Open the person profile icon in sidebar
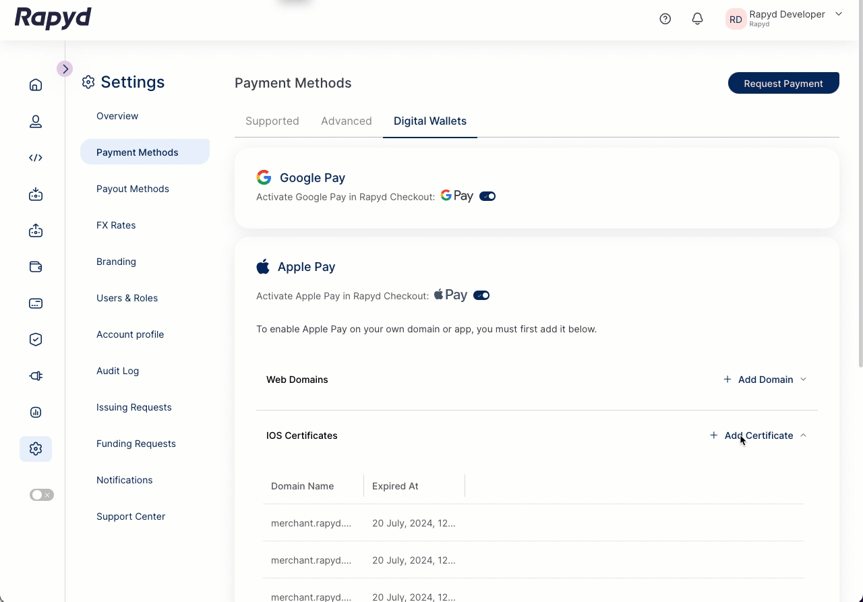The width and height of the screenshot is (863, 602). pos(36,121)
